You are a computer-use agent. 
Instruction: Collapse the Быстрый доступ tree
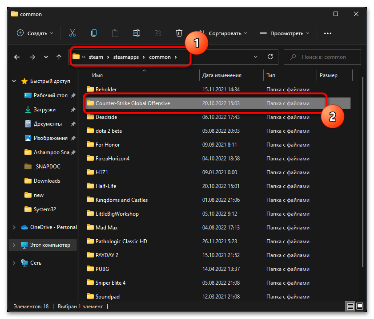(14, 81)
